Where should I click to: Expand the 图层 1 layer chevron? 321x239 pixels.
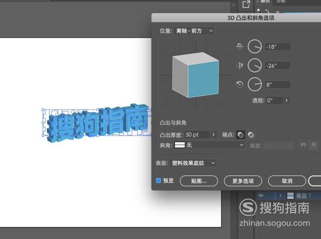[280, 195]
